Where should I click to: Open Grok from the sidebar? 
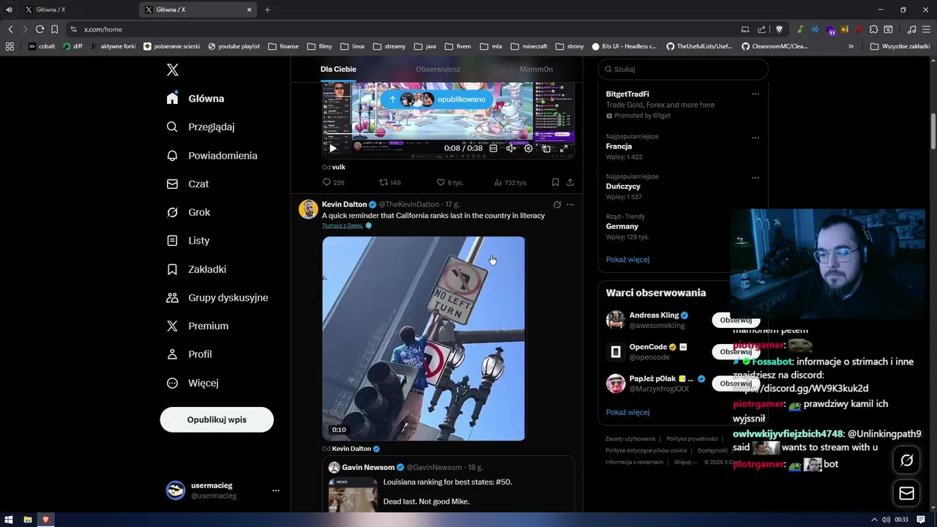click(189, 212)
